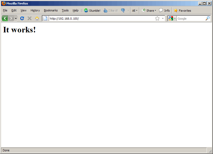Click the "Done" status bar text
This screenshot has width=213, height=154.
click(6, 150)
